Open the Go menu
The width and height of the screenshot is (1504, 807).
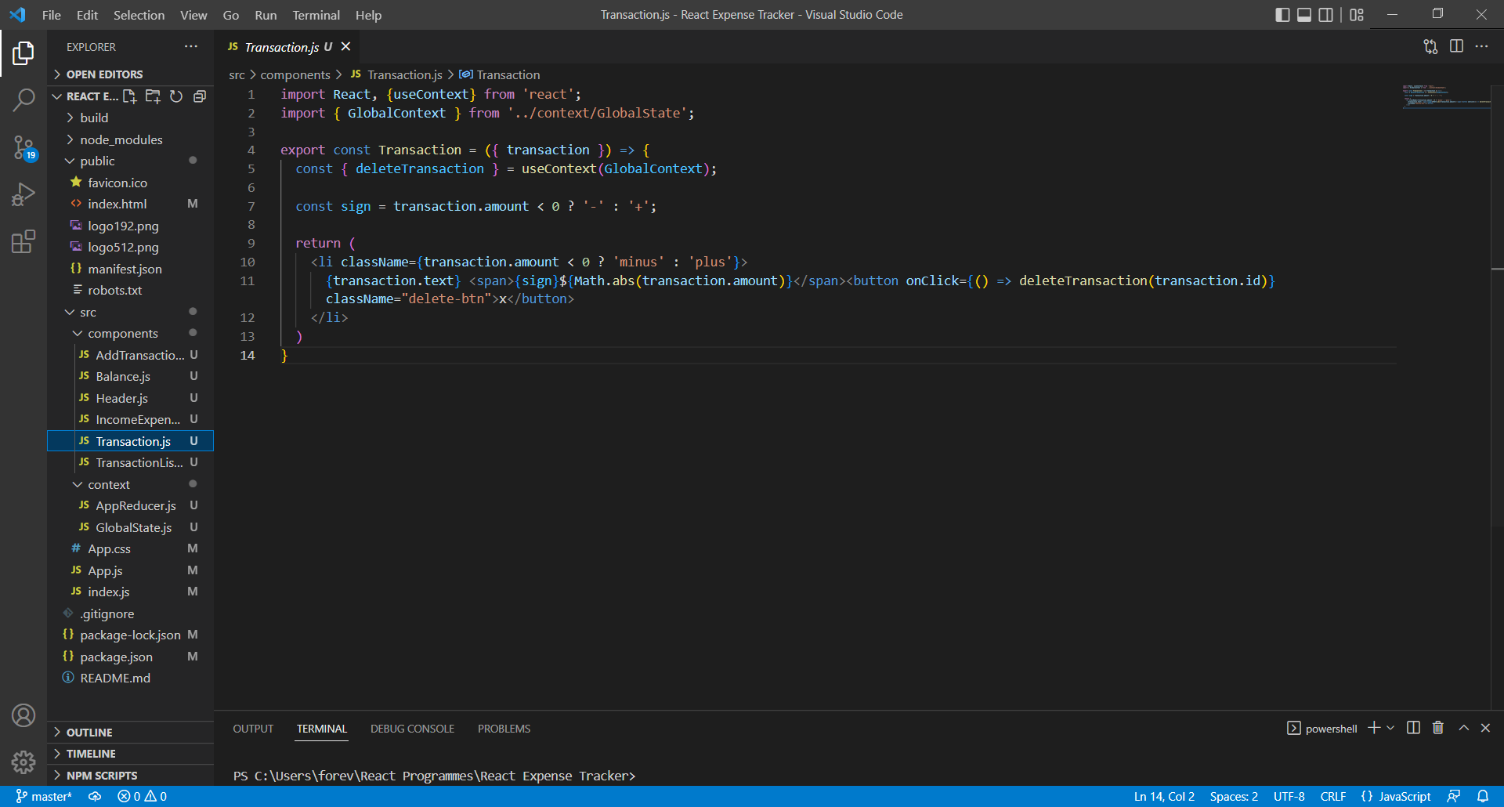[231, 15]
